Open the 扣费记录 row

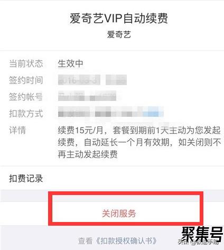112,178
